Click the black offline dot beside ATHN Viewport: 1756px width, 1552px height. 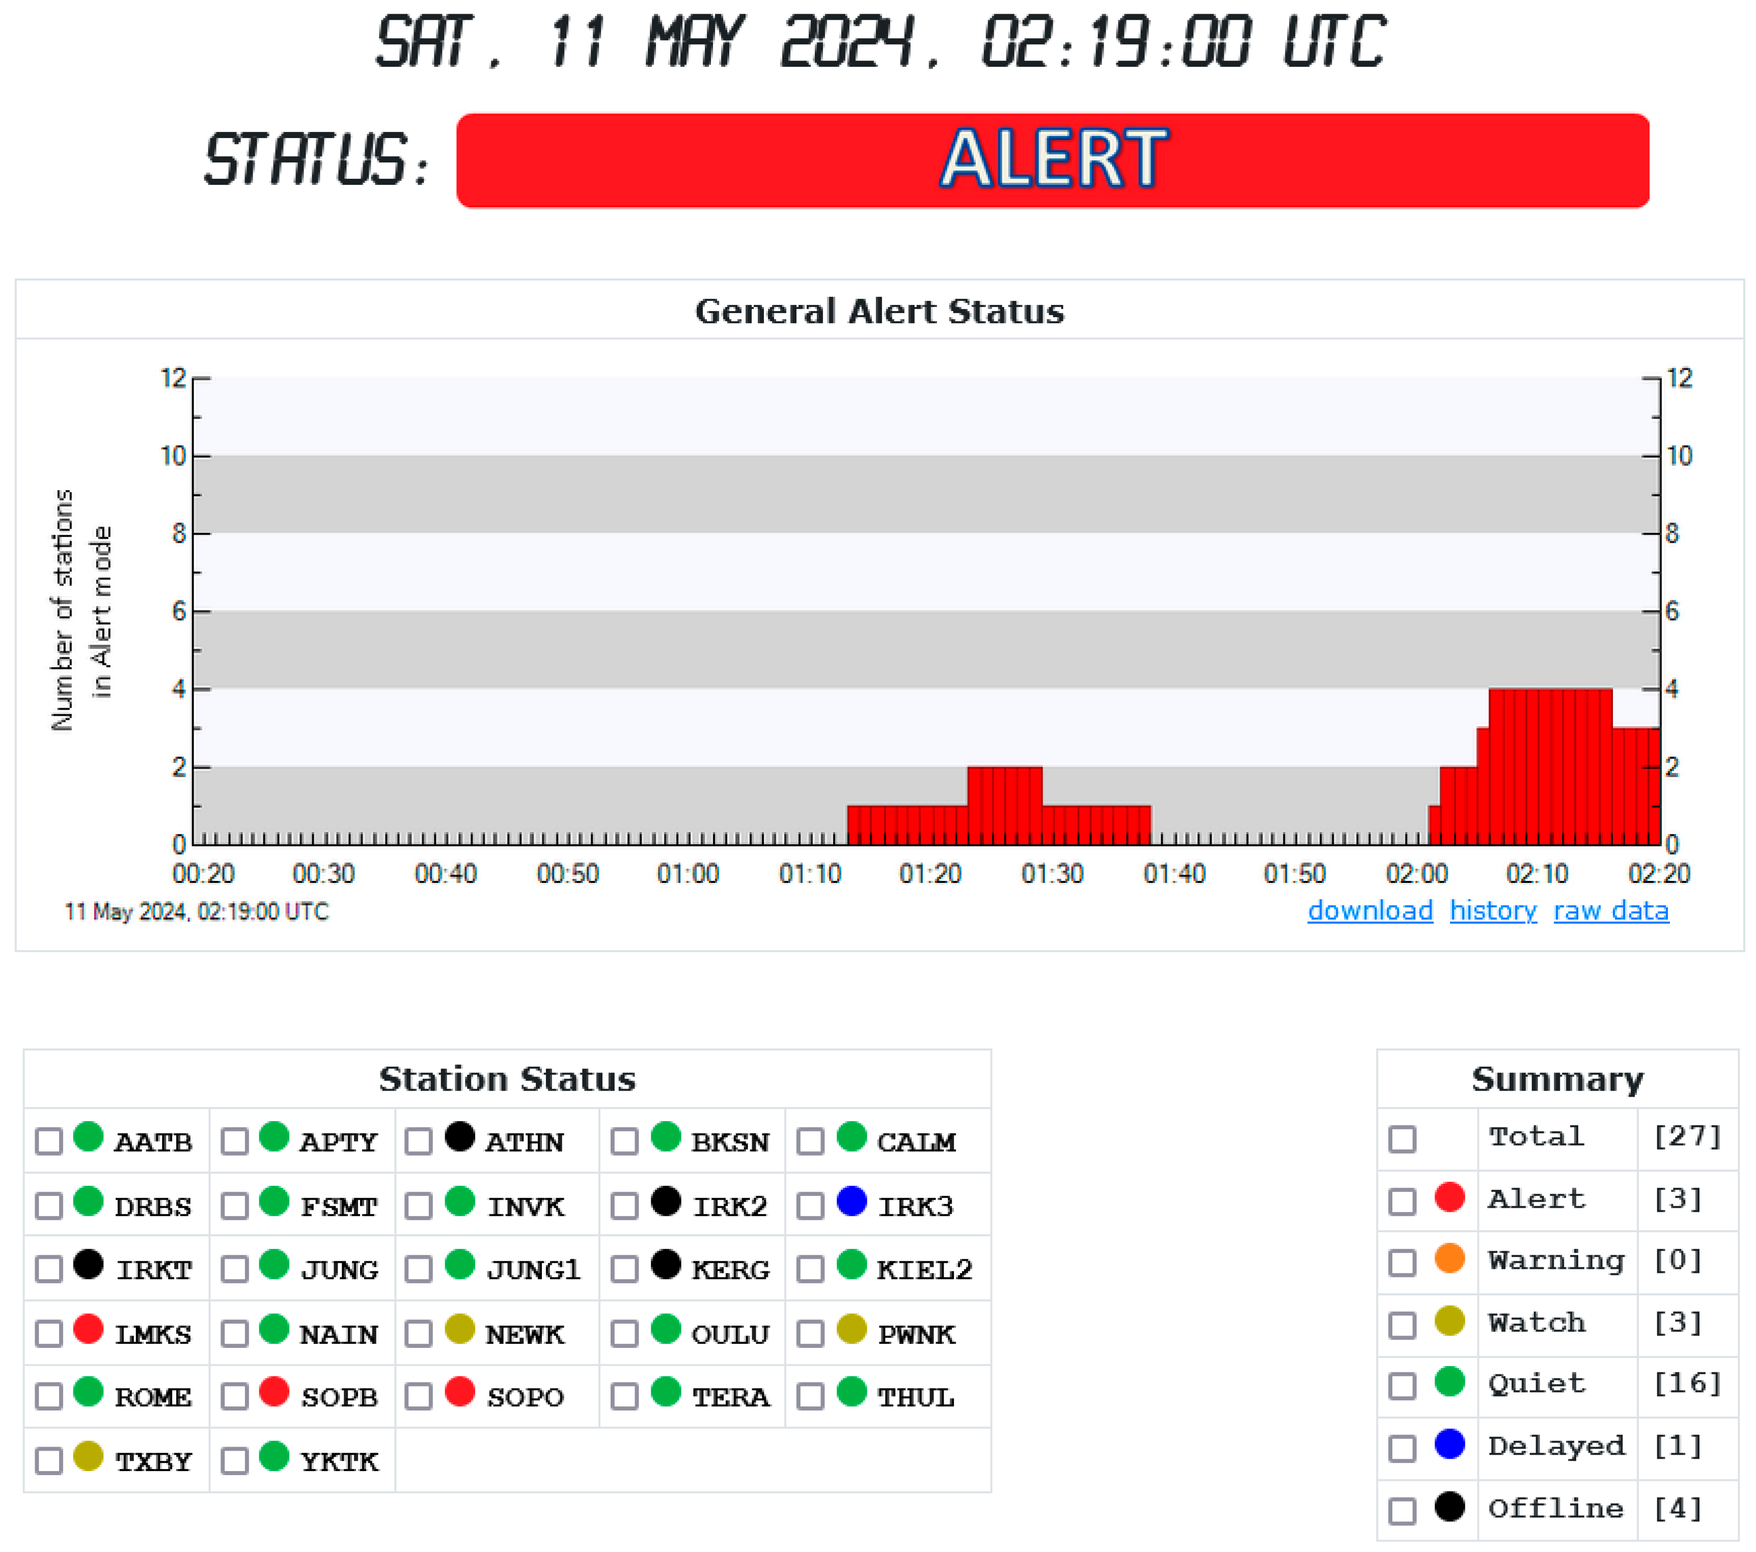point(459,1137)
